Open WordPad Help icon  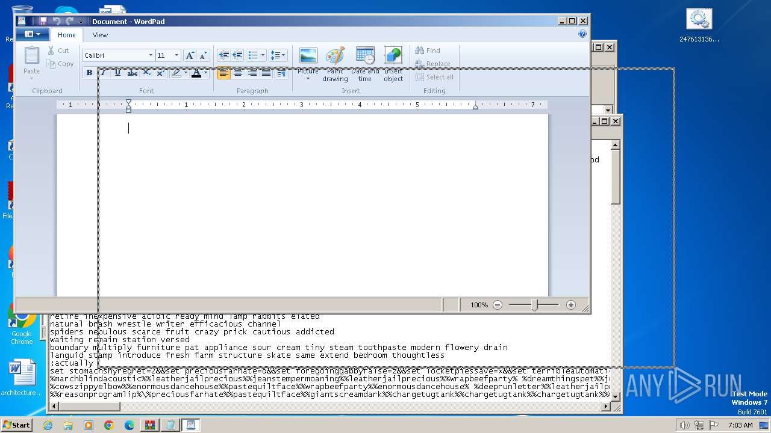[x=582, y=34]
